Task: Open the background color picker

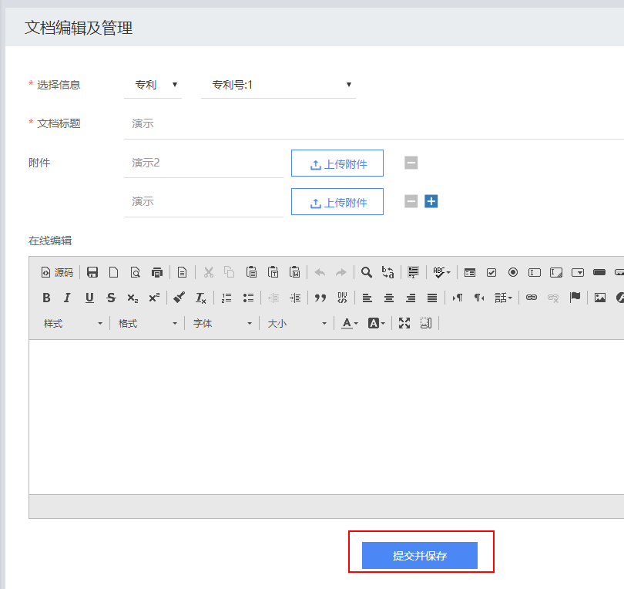Action: pos(377,323)
